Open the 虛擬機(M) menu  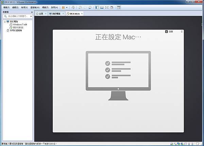(x=35, y=7)
